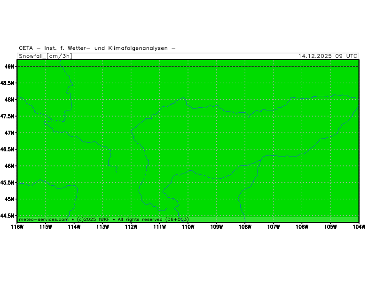Select the 110W longitude label
Screen dimensions: 376x282
[x=188, y=227]
